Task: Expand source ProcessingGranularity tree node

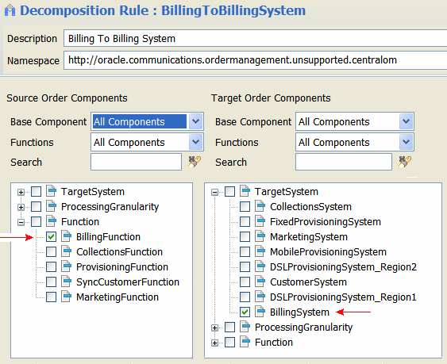Action: [21, 207]
